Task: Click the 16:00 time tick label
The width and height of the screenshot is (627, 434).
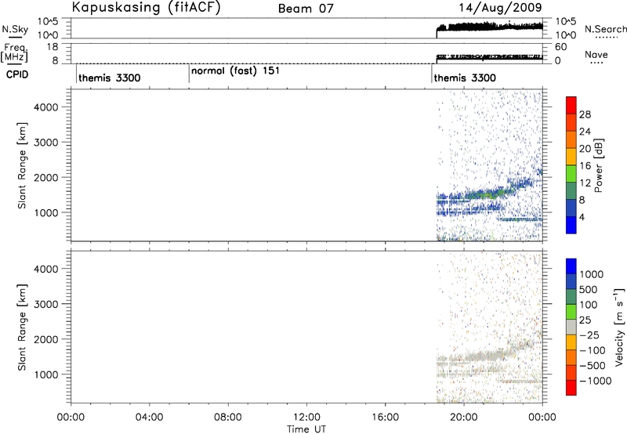Action: 385,418
